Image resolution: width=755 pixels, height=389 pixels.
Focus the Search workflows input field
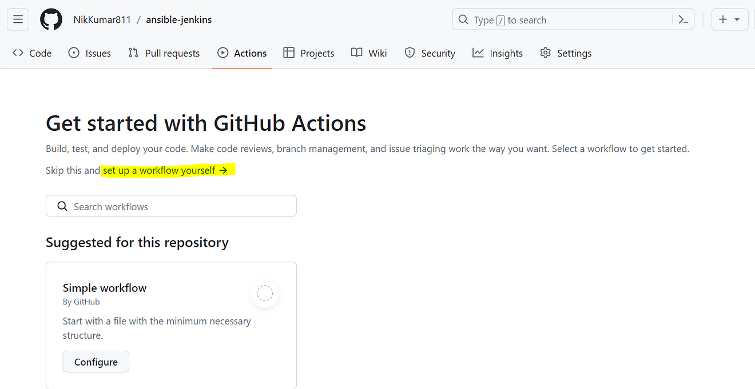click(171, 206)
